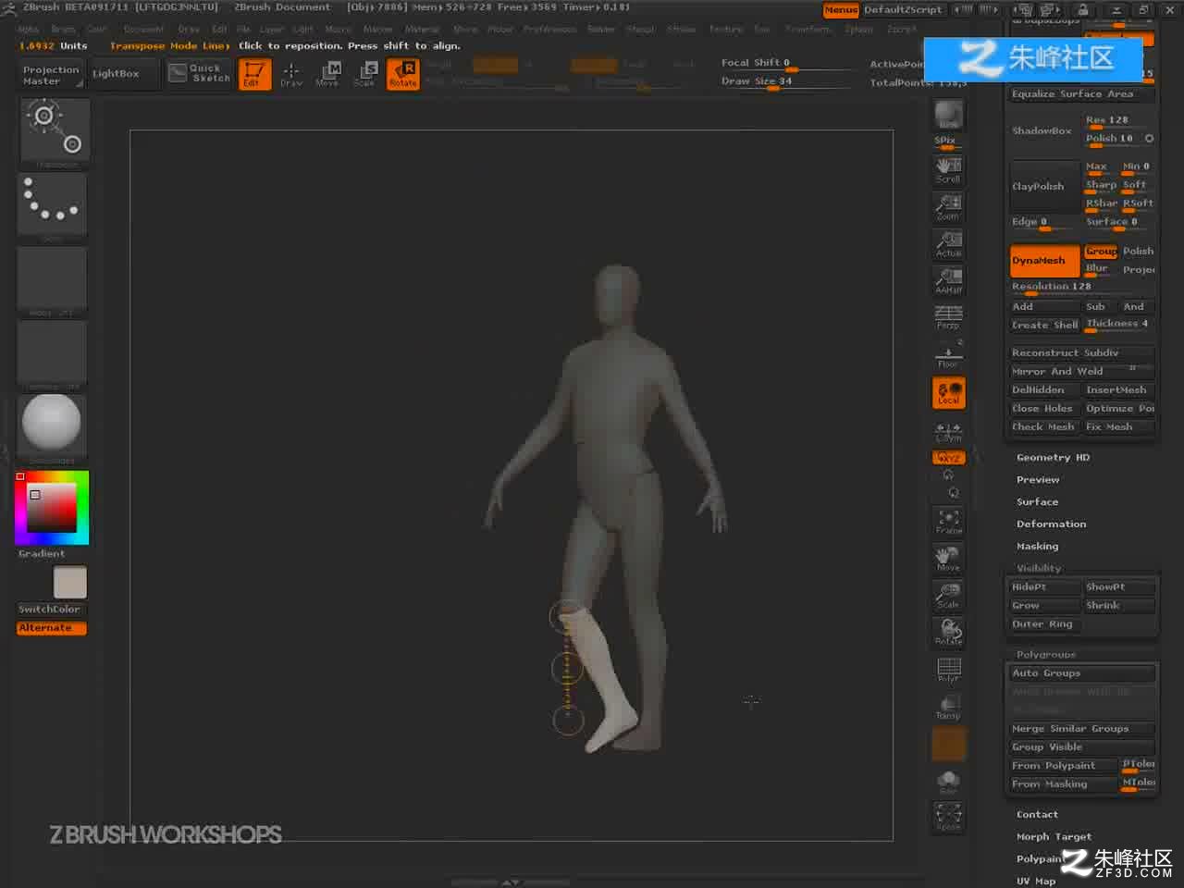Open the Transform menu
The width and height of the screenshot is (1184, 888).
808,30
